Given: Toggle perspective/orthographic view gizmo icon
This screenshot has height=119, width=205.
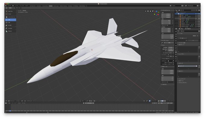Looking at the screenshot, I should (146, 11).
